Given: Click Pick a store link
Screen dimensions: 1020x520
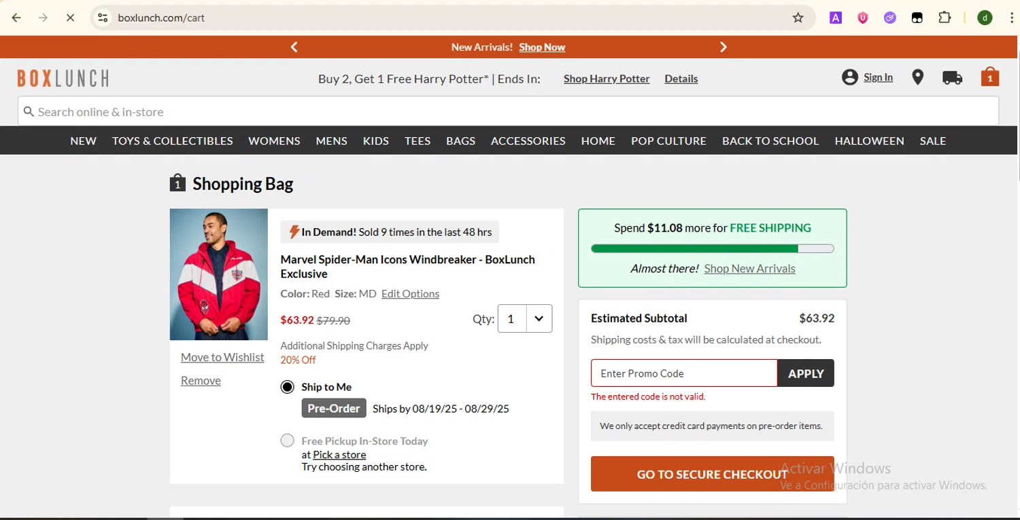Looking at the screenshot, I should 339,455.
